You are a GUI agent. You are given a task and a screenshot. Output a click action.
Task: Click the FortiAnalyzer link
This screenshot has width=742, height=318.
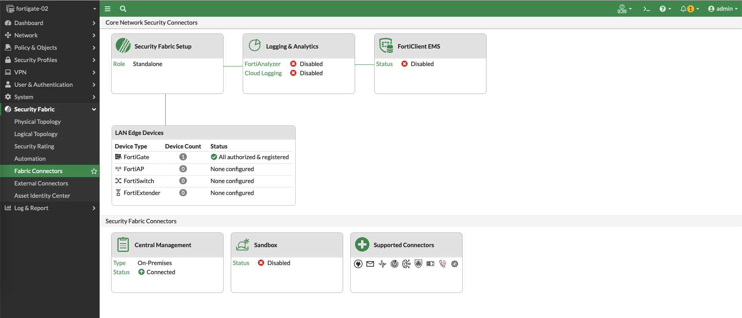263,64
